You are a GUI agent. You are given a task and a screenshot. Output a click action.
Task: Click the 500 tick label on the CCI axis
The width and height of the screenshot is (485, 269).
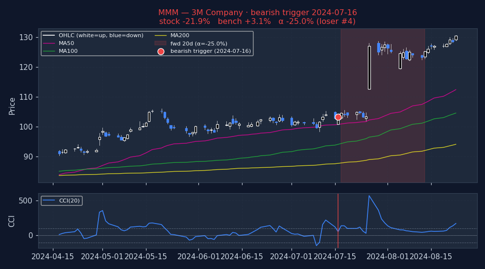(x=25, y=201)
